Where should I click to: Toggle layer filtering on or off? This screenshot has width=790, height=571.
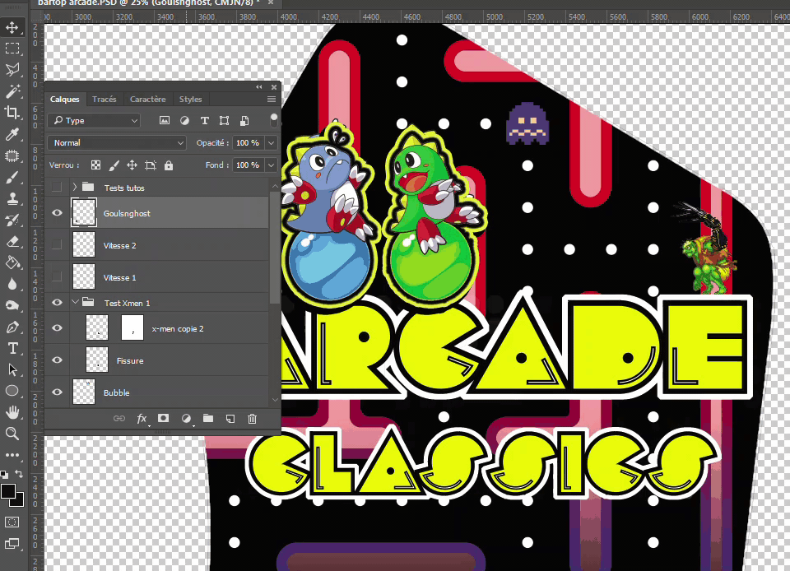(x=273, y=120)
